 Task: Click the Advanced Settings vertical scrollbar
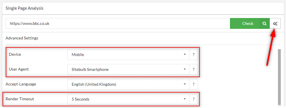coord(279,77)
